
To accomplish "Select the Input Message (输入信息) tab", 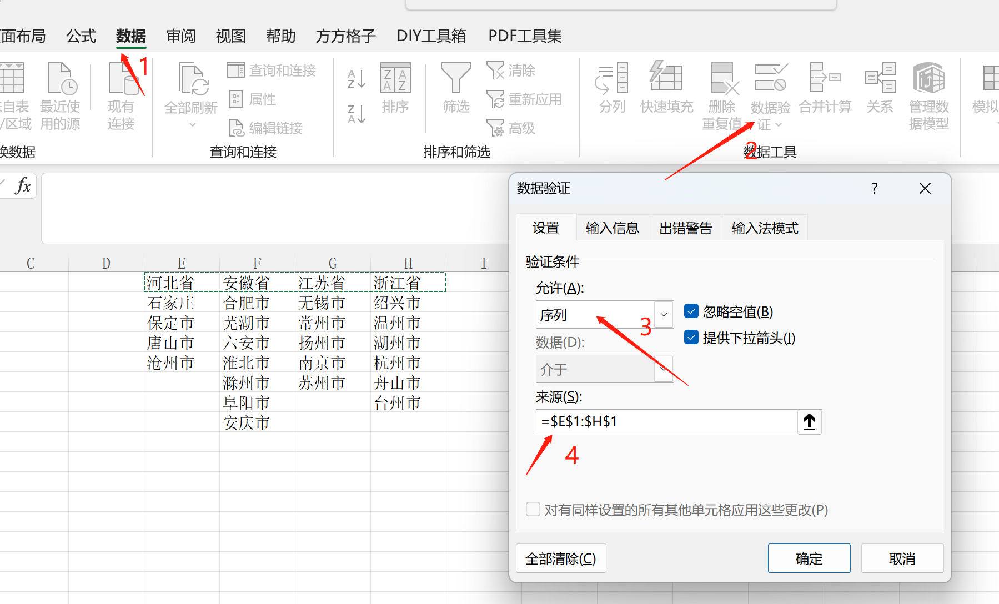I will coord(613,228).
